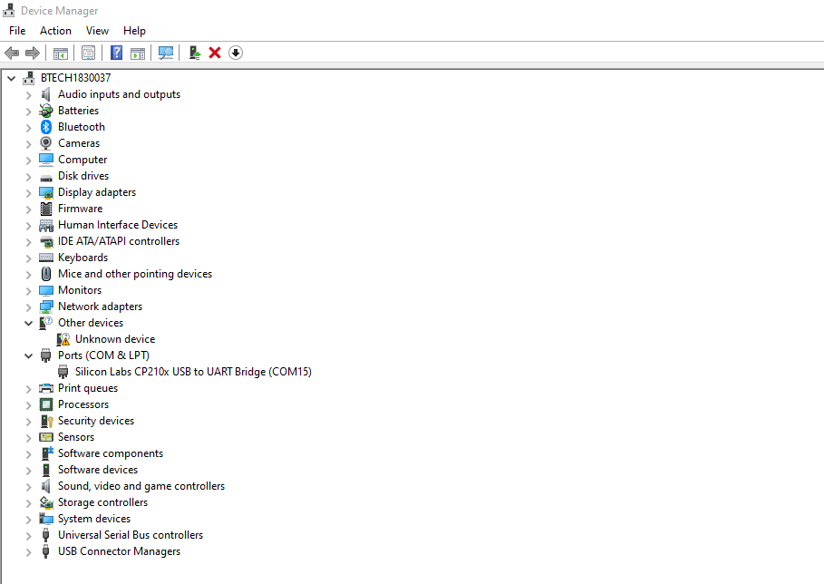This screenshot has width=824, height=584.
Task: Click the Processors category icon
Action: click(46, 404)
